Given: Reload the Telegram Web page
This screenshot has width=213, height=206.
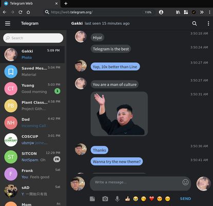Looking at the screenshot, I should tap(20, 12).
